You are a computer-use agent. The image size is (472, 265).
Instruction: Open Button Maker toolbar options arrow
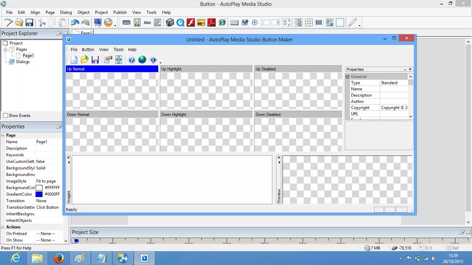(x=161, y=62)
